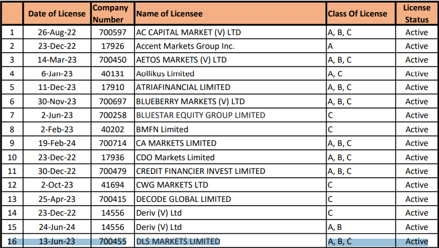
Task: Select the CWG MARKETS LTD cell
Action: pyautogui.click(x=230, y=185)
